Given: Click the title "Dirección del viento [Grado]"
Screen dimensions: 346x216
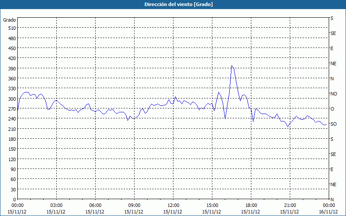Looking at the screenshot, I should [179, 4].
